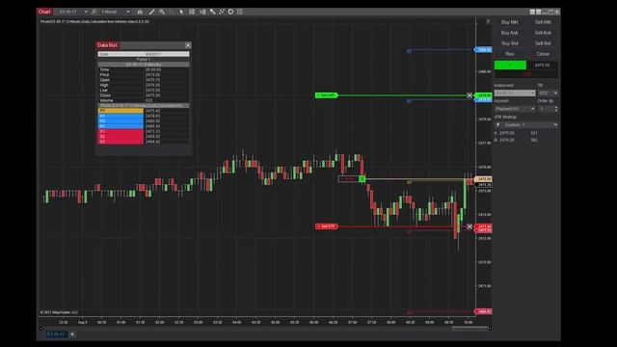
Task: Click the first window-link icon at top right
Action: coord(532,12)
